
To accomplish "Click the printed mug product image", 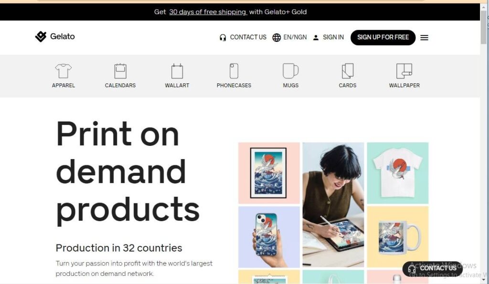I will [x=398, y=237].
